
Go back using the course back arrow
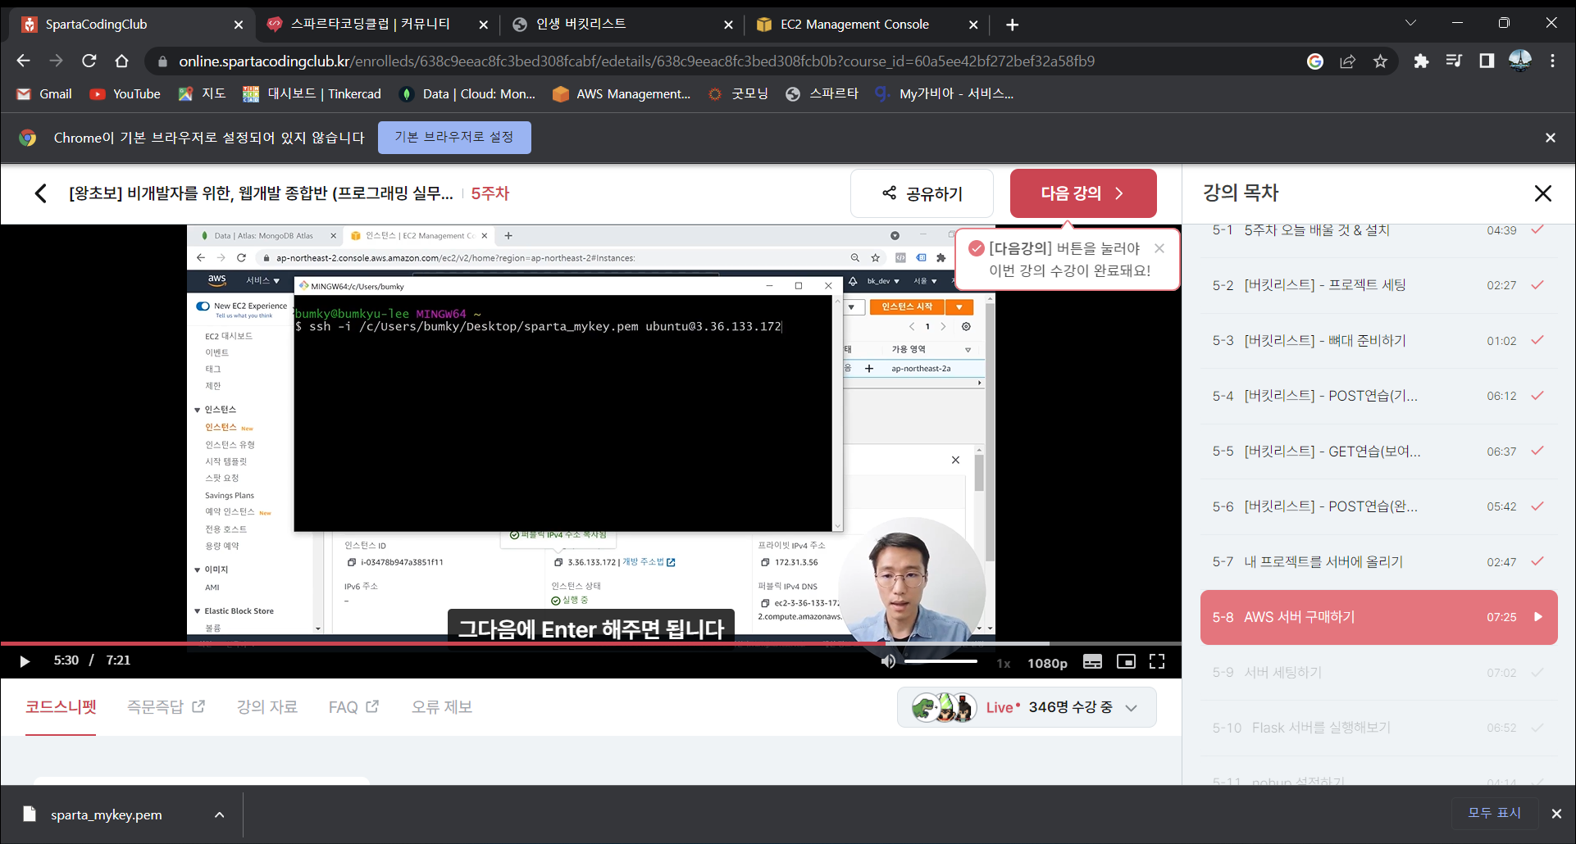[x=40, y=193]
